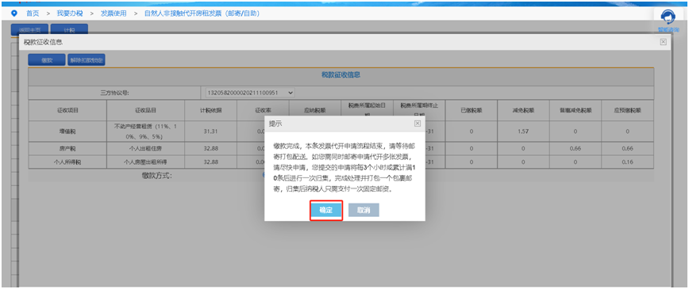Click the 返回主页 button behind the dialog
Viewport: 689px width, 289px height.
click(29, 30)
